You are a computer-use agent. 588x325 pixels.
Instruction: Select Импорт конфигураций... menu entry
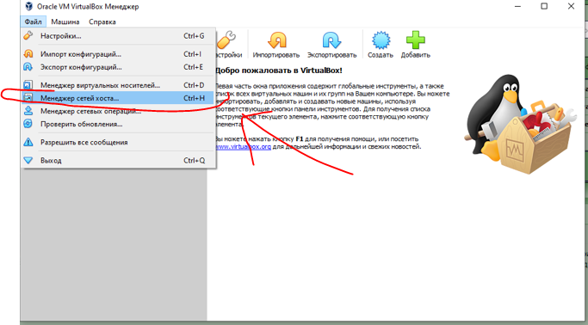pos(118,54)
